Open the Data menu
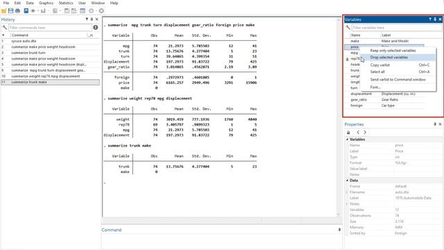Viewport: 444px width, 250px height. coord(30,3)
